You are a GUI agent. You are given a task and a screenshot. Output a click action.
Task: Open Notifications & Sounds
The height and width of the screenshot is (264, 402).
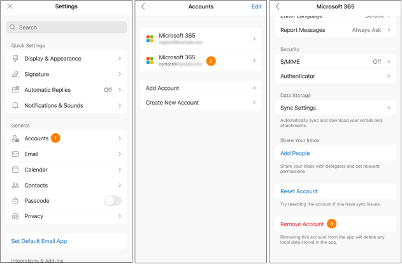66,105
